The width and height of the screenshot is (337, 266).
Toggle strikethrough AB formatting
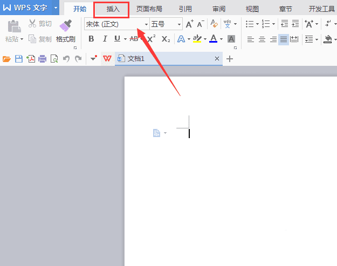(x=134, y=39)
